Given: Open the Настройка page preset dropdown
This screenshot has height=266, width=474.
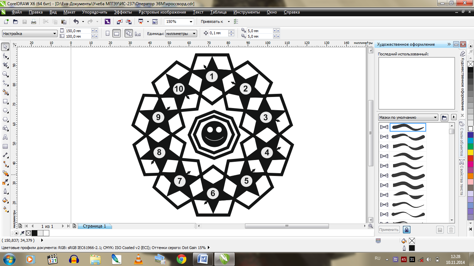Looking at the screenshot, I should tap(29, 34).
